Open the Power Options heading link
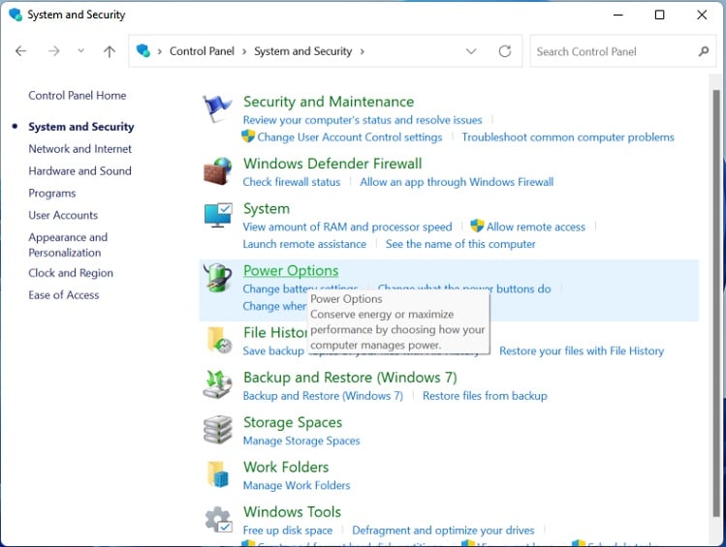The width and height of the screenshot is (726, 547). pyautogui.click(x=291, y=271)
